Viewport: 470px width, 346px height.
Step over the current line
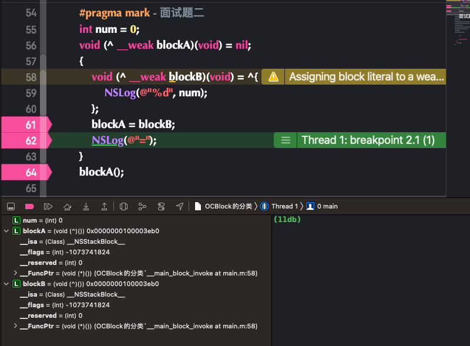pos(67,206)
